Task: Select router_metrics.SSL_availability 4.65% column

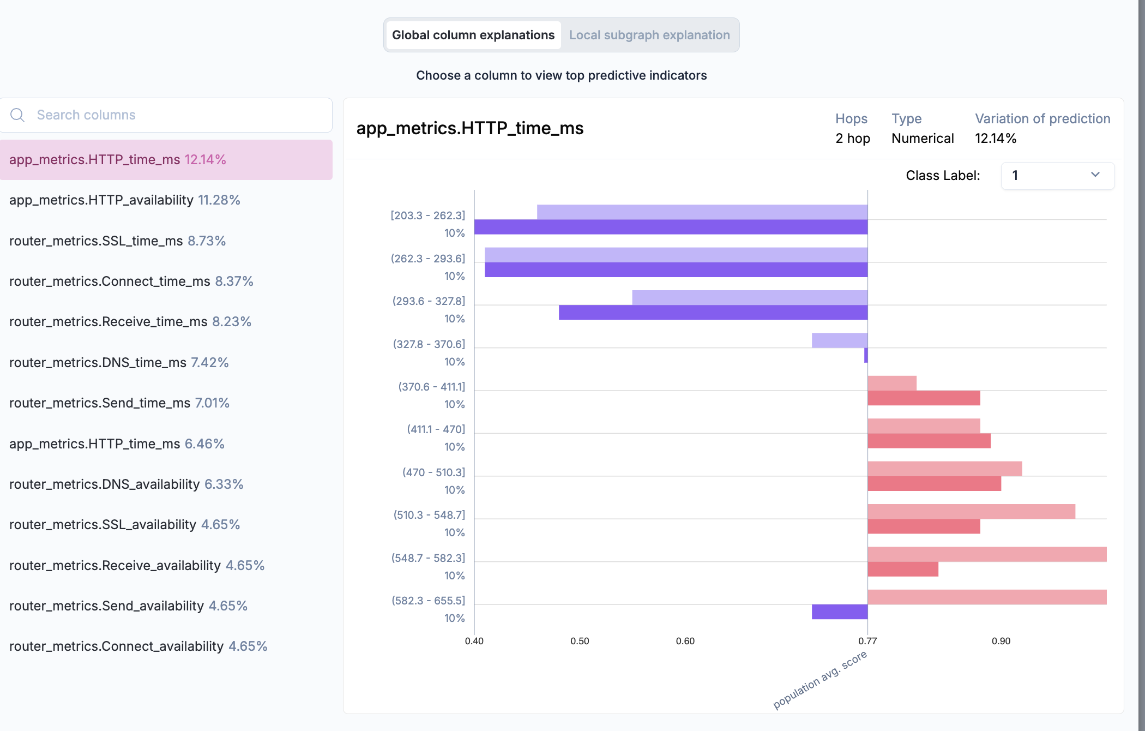Action: (124, 525)
